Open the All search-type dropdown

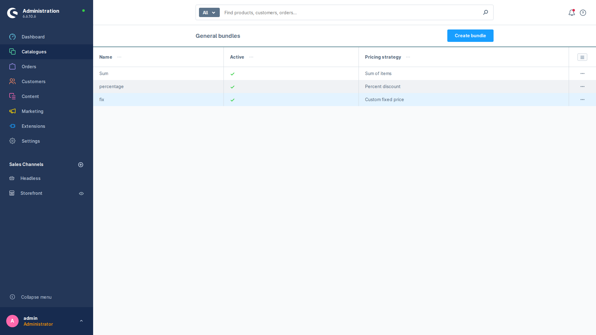coord(209,13)
